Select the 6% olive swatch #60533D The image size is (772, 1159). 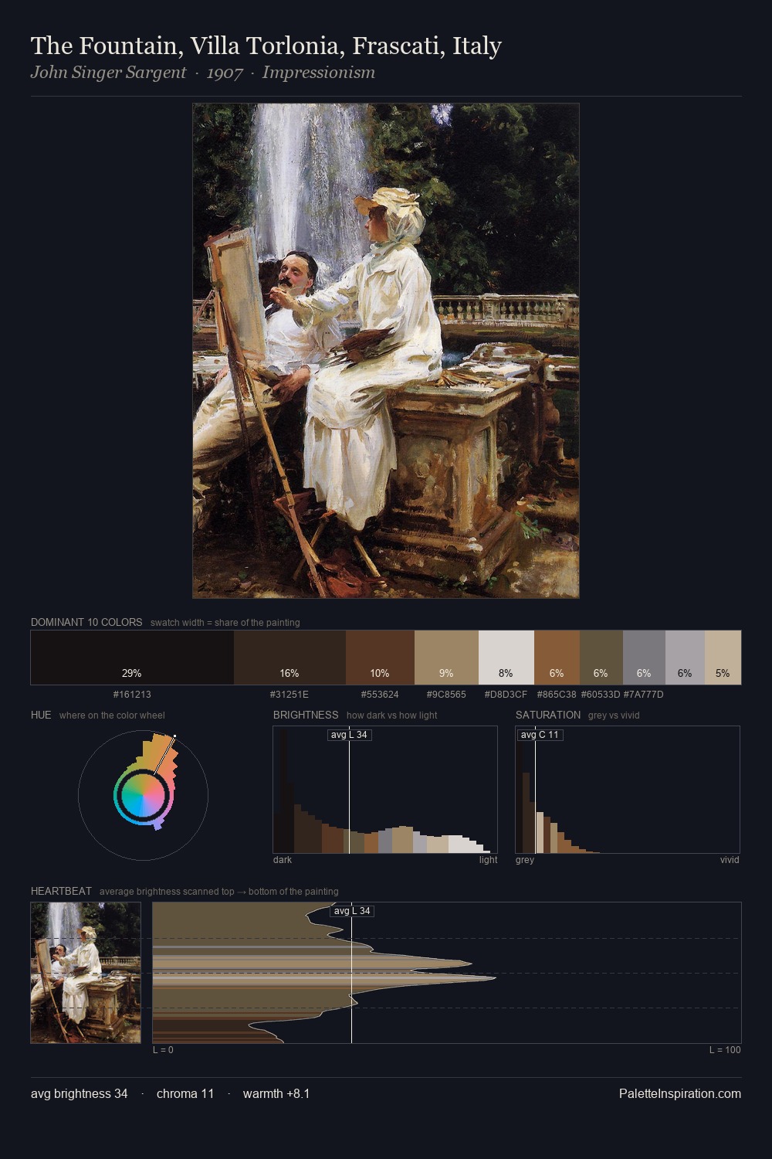601,658
